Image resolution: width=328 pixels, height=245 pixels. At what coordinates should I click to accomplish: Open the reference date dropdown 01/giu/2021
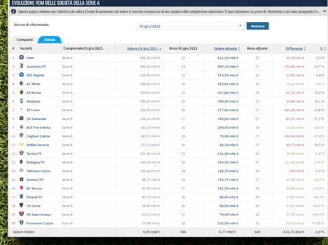click(190, 26)
